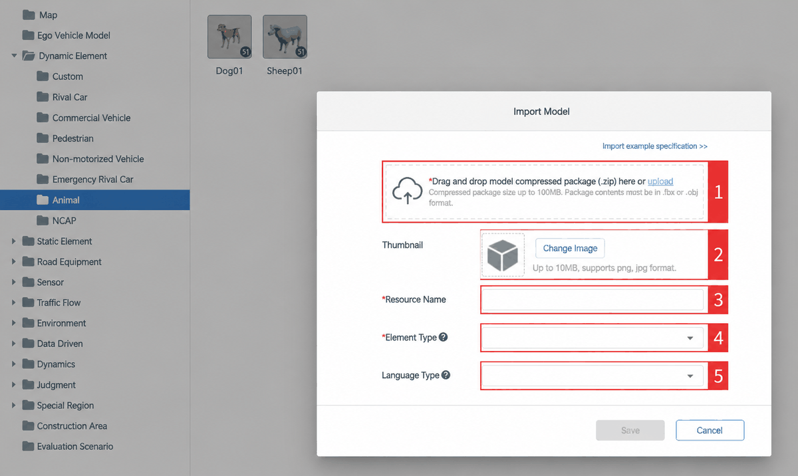The image size is (798, 476).
Task: Select Non-motorized Vehicle in the tree
Action: [x=98, y=159]
